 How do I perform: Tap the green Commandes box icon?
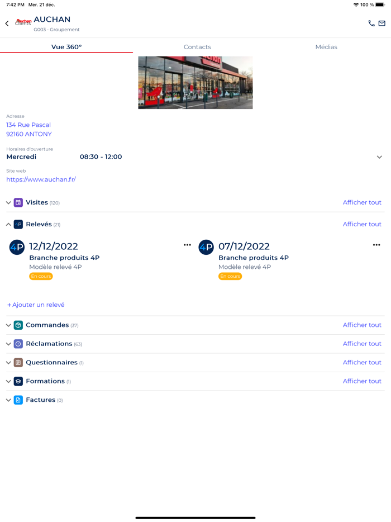[x=18, y=325]
